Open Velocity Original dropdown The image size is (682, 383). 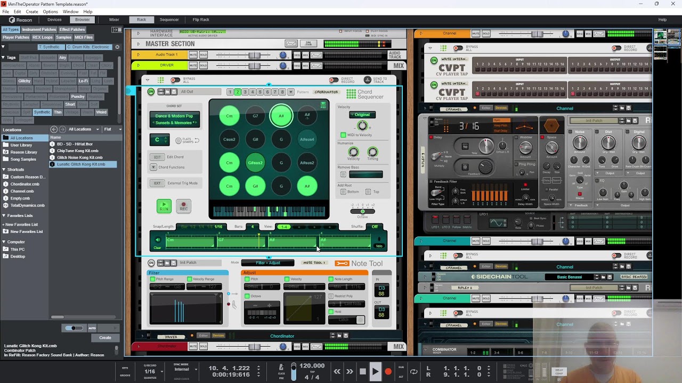coord(362,114)
